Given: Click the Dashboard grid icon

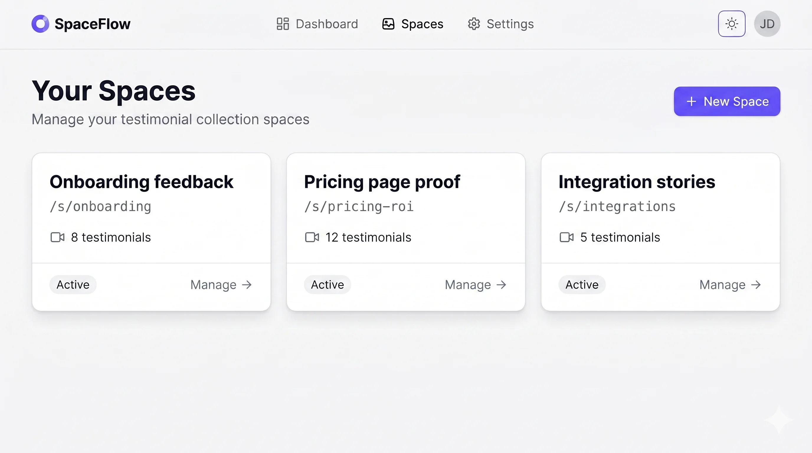Looking at the screenshot, I should (x=283, y=24).
